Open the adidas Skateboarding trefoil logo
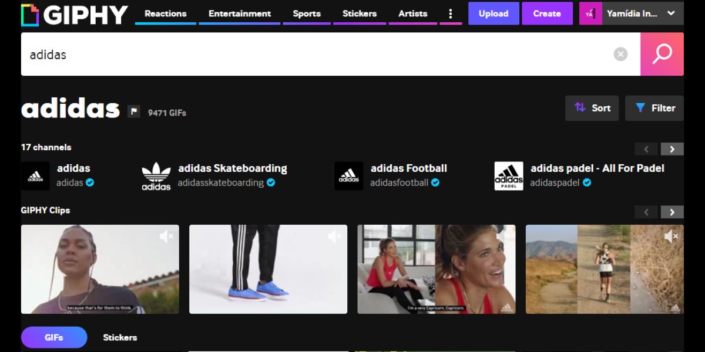The width and height of the screenshot is (705, 352). pyautogui.click(x=156, y=176)
